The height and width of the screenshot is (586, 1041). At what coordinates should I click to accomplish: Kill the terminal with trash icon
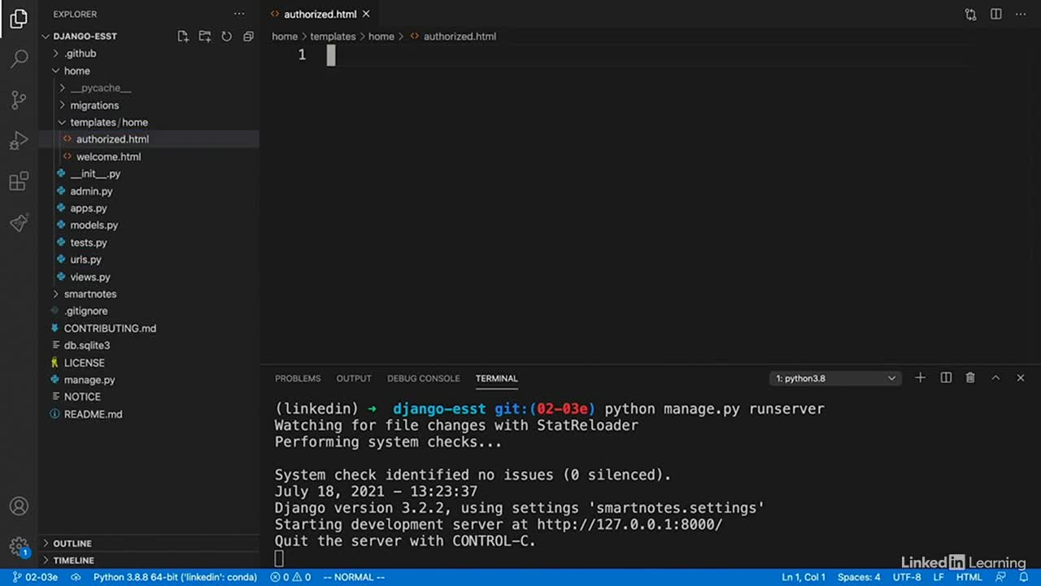point(970,378)
